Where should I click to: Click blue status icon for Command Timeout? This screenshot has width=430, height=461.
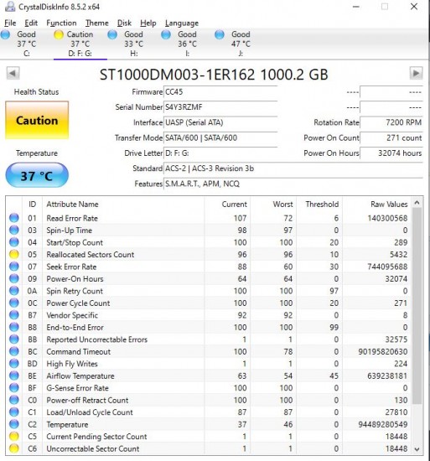(13, 351)
